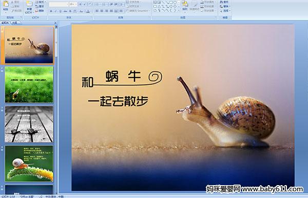
Task: Open the Align Text dropdown
Action: pyautogui.click(x=134, y=6)
